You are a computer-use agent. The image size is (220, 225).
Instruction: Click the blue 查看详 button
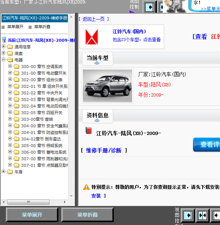point(207,145)
